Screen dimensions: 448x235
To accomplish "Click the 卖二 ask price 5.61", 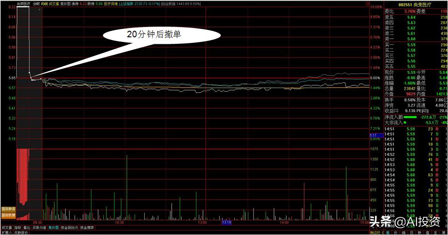I will tap(411, 34).
